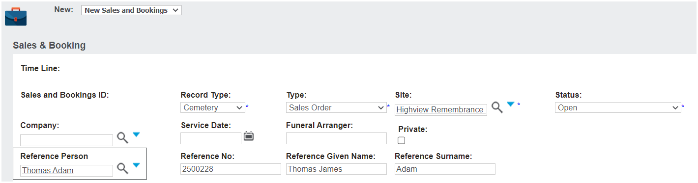Expand the blue arrow next to Company
The width and height of the screenshot is (698, 183).
(136, 134)
